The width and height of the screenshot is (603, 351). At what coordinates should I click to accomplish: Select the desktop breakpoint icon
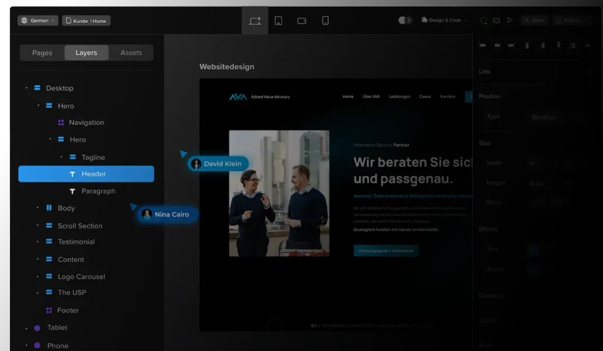(255, 21)
